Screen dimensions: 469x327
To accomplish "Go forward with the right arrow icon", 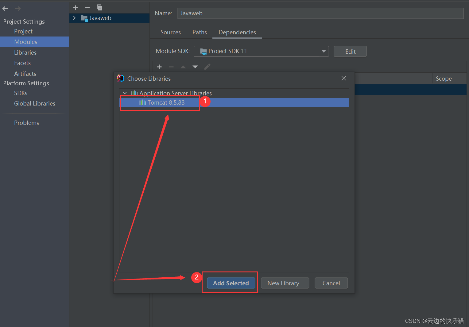I will coord(18,9).
